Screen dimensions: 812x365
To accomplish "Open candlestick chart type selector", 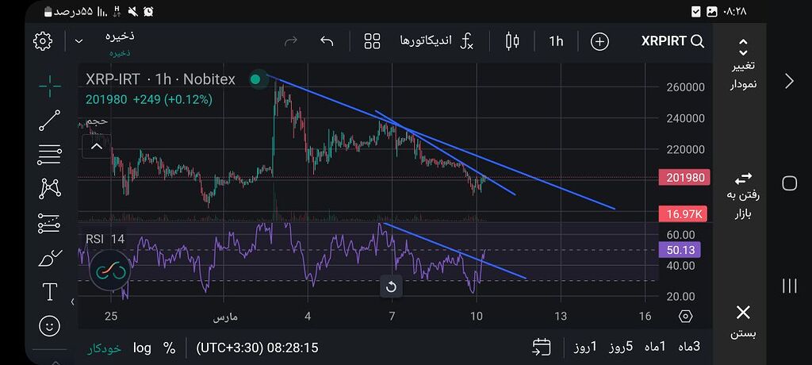I will coord(511,41).
